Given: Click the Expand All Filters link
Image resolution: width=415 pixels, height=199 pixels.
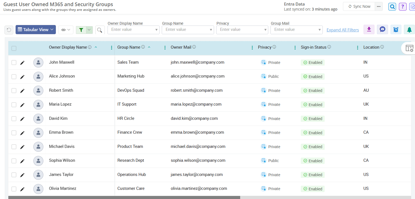Looking at the screenshot, I should pyautogui.click(x=343, y=30).
